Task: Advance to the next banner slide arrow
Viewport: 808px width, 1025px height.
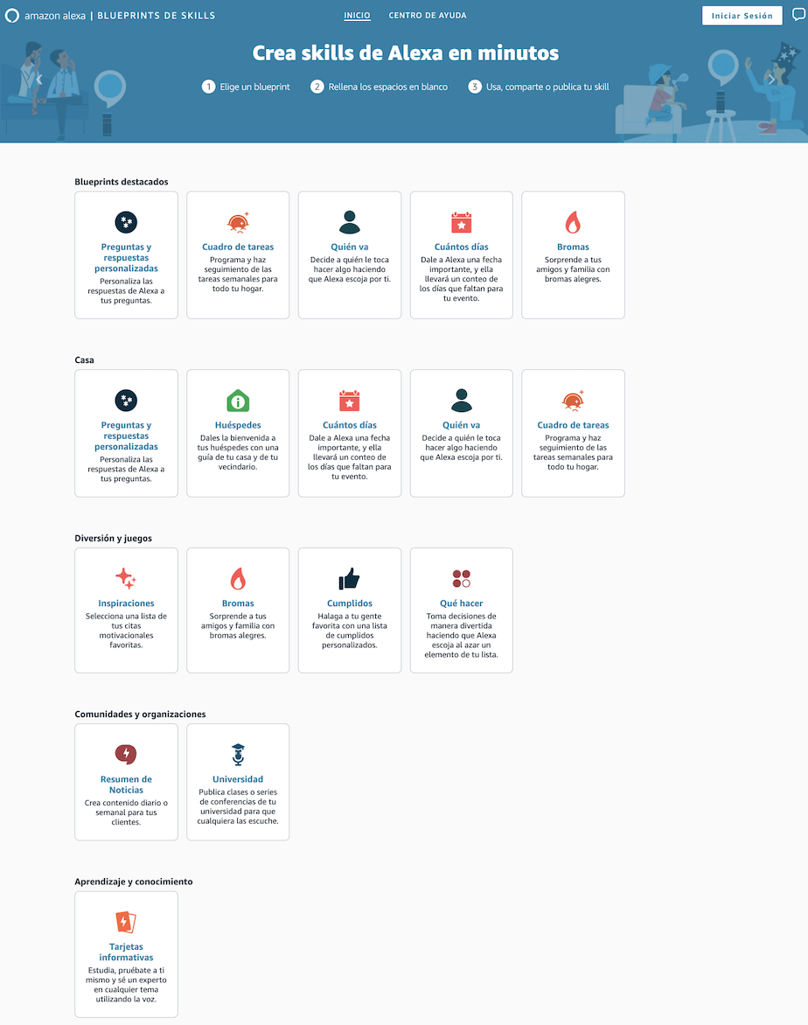Action: pos(770,79)
